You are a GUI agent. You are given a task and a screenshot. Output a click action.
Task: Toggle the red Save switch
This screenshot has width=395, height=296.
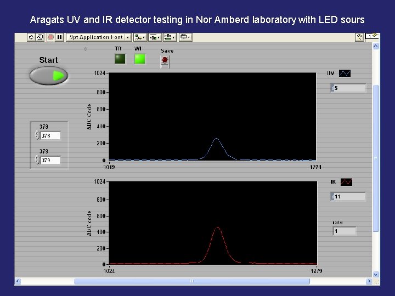pos(165,61)
